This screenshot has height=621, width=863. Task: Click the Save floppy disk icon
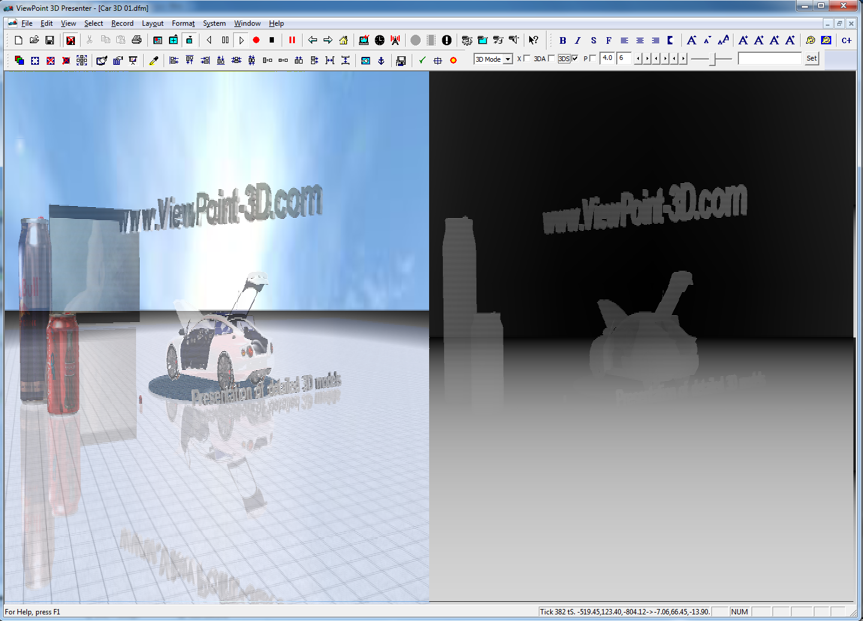(50, 40)
